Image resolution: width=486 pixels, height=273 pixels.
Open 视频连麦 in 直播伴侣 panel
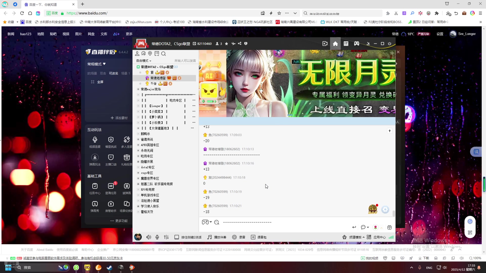pos(95,142)
